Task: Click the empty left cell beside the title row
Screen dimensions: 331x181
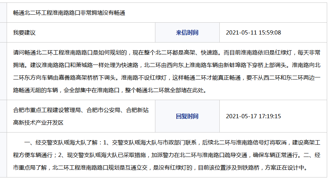Action: 3,13
